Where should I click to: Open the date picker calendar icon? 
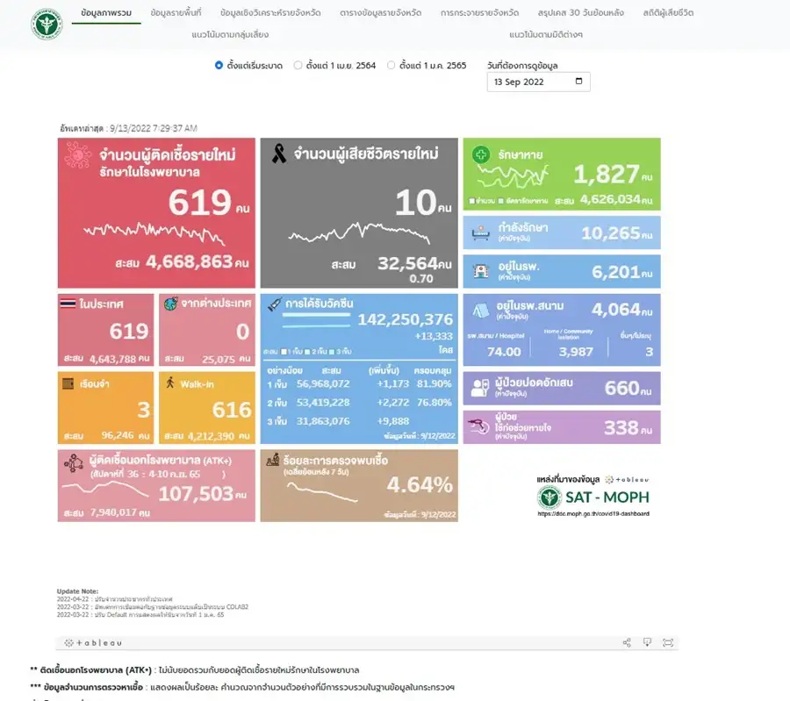click(578, 82)
